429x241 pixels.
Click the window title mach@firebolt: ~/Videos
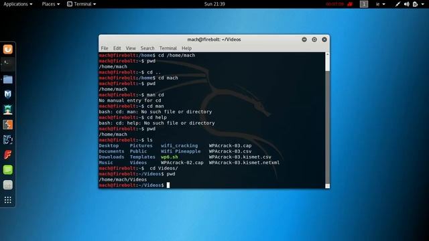(214, 39)
